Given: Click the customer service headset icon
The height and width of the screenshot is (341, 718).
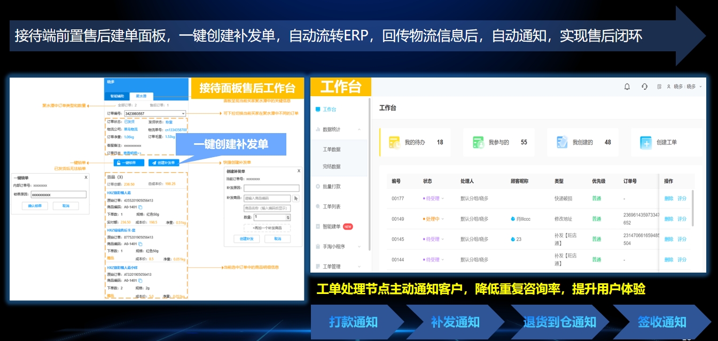Looking at the screenshot, I should [x=644, y=87].
